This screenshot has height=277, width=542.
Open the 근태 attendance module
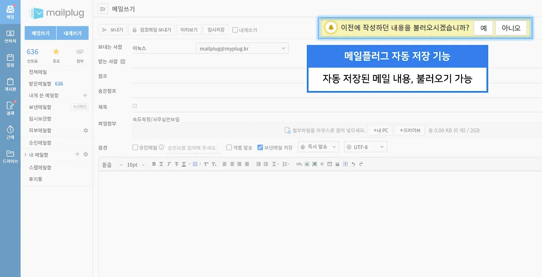coord(10,133)
